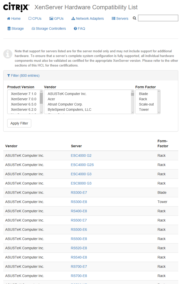Click the Citrix logo
The width and height of the screenshot is (185, 284).
click(x=16, y=7)
